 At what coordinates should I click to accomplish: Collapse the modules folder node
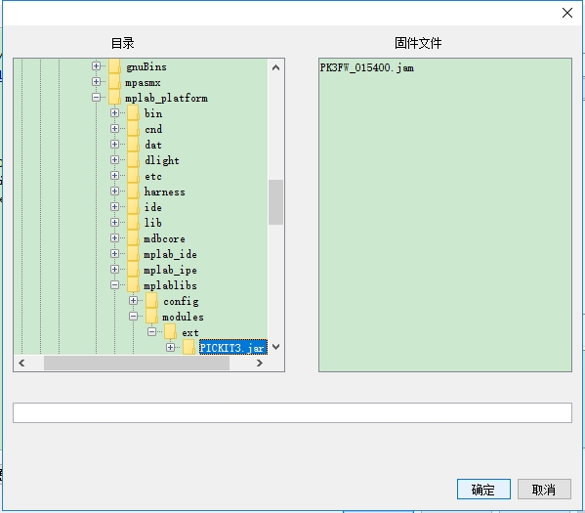click(x=133, y=317)
